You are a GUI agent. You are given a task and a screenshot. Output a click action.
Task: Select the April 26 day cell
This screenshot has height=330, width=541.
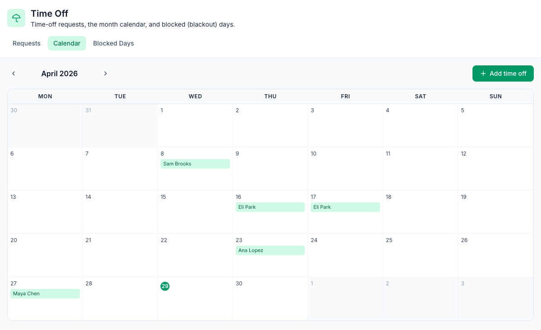coord(495,256)
